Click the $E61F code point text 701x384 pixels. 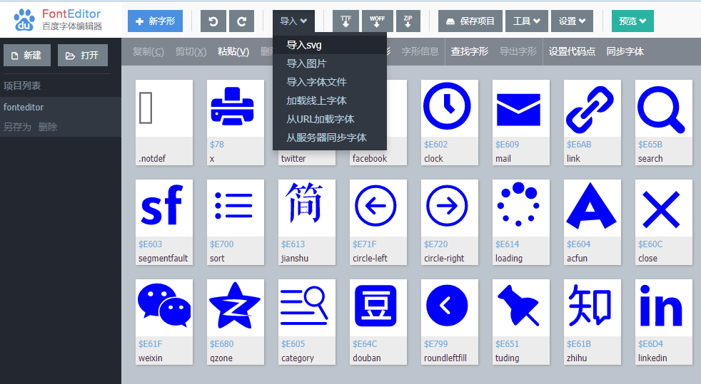point(150,344)
